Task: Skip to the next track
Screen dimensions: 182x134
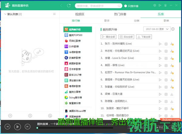Action: [28, 127]
